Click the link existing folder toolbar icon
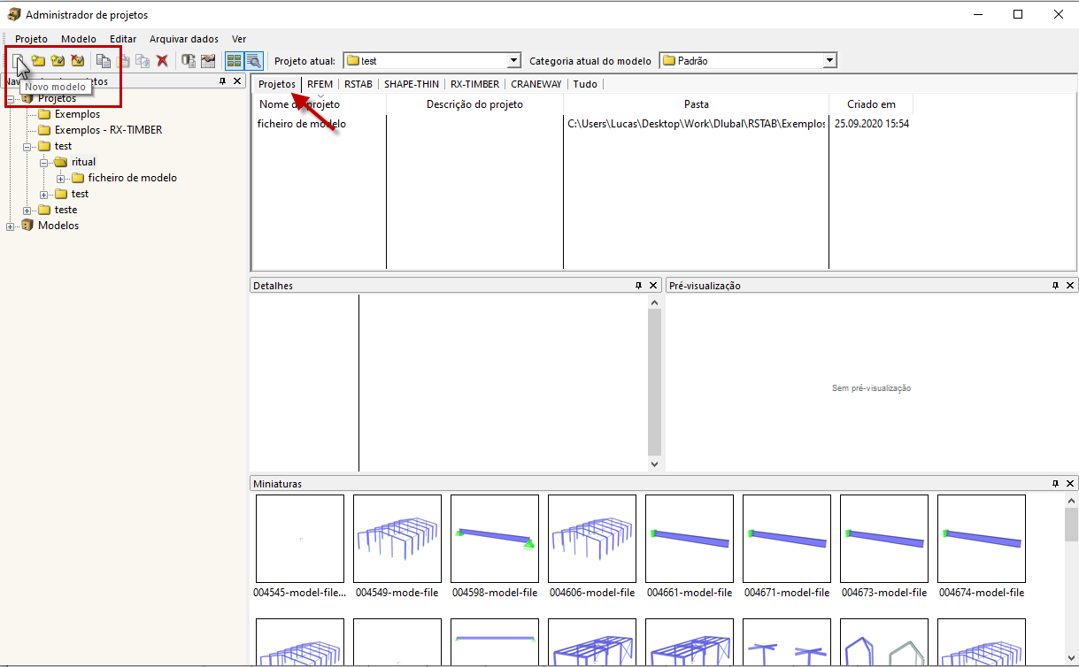This screenshot has width=1079, height=667. tap(58, 61)
